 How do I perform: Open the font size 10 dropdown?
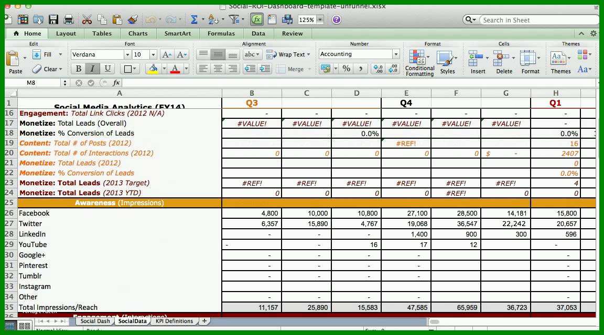tap(153, 54)
